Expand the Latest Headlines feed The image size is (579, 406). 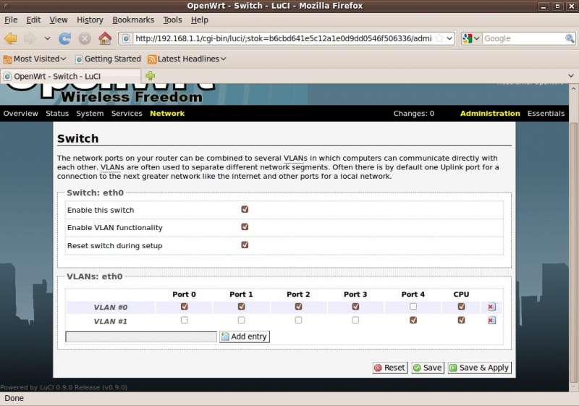pos(187,59)
